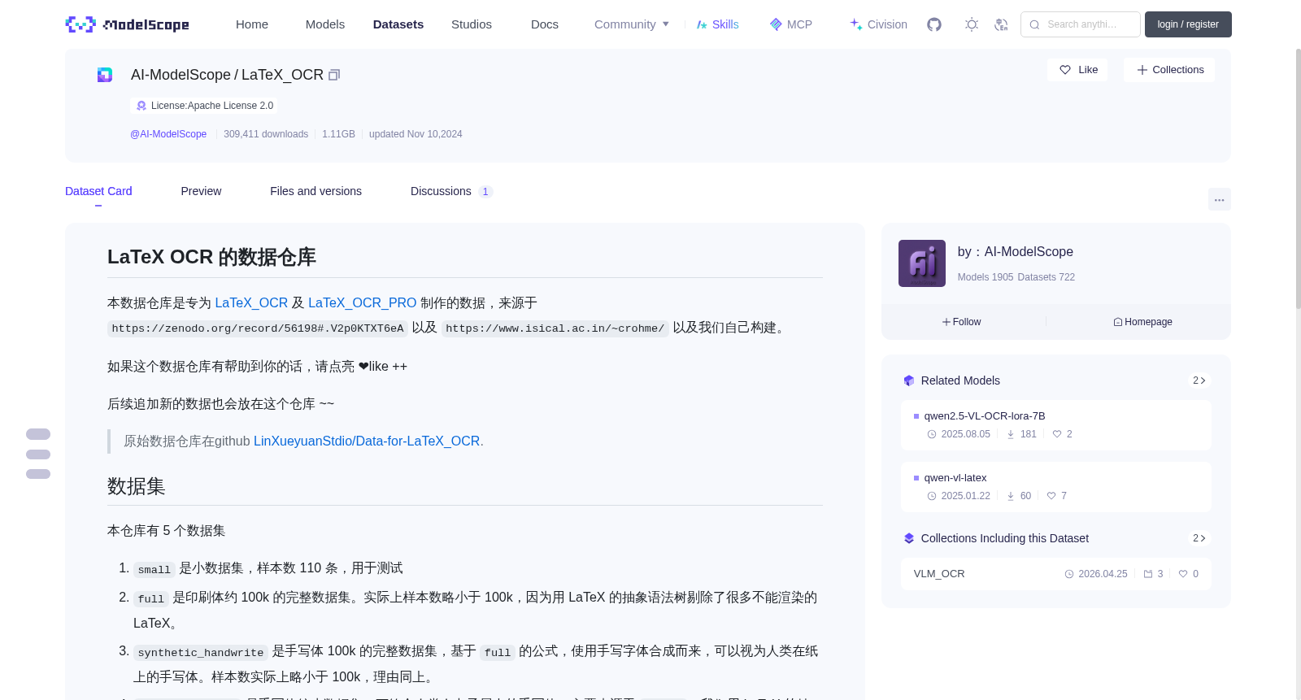Open the Studios menu item

[x=472, y=24]
